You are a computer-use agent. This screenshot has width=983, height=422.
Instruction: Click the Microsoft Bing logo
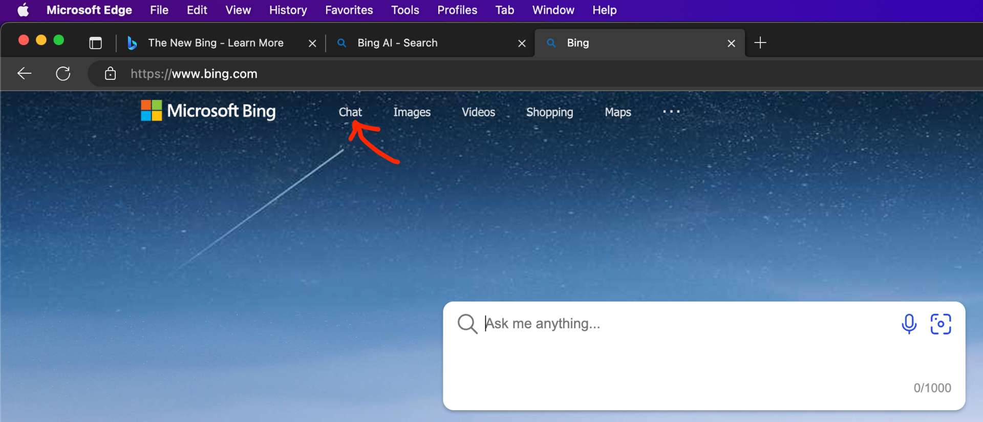point(208,111)
